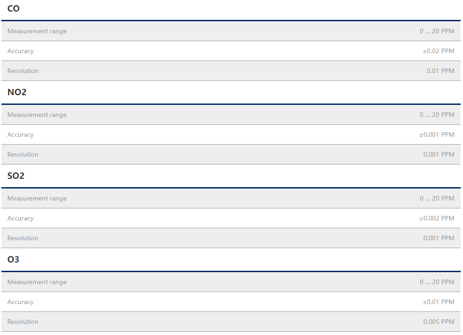Click the ±0.02 PPM accuracy value
The width and height of the screenshot is (463, 335).
pyautogui.click(x=439, y=51)
